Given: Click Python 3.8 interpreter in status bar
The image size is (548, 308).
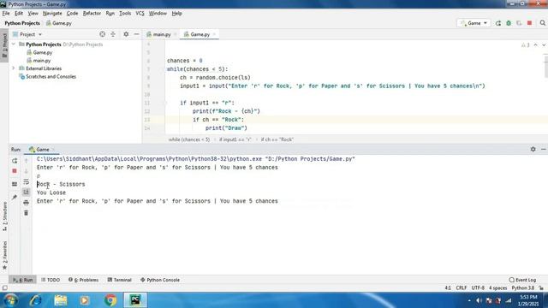Looking at the screenshot, I should pos(523,288).
